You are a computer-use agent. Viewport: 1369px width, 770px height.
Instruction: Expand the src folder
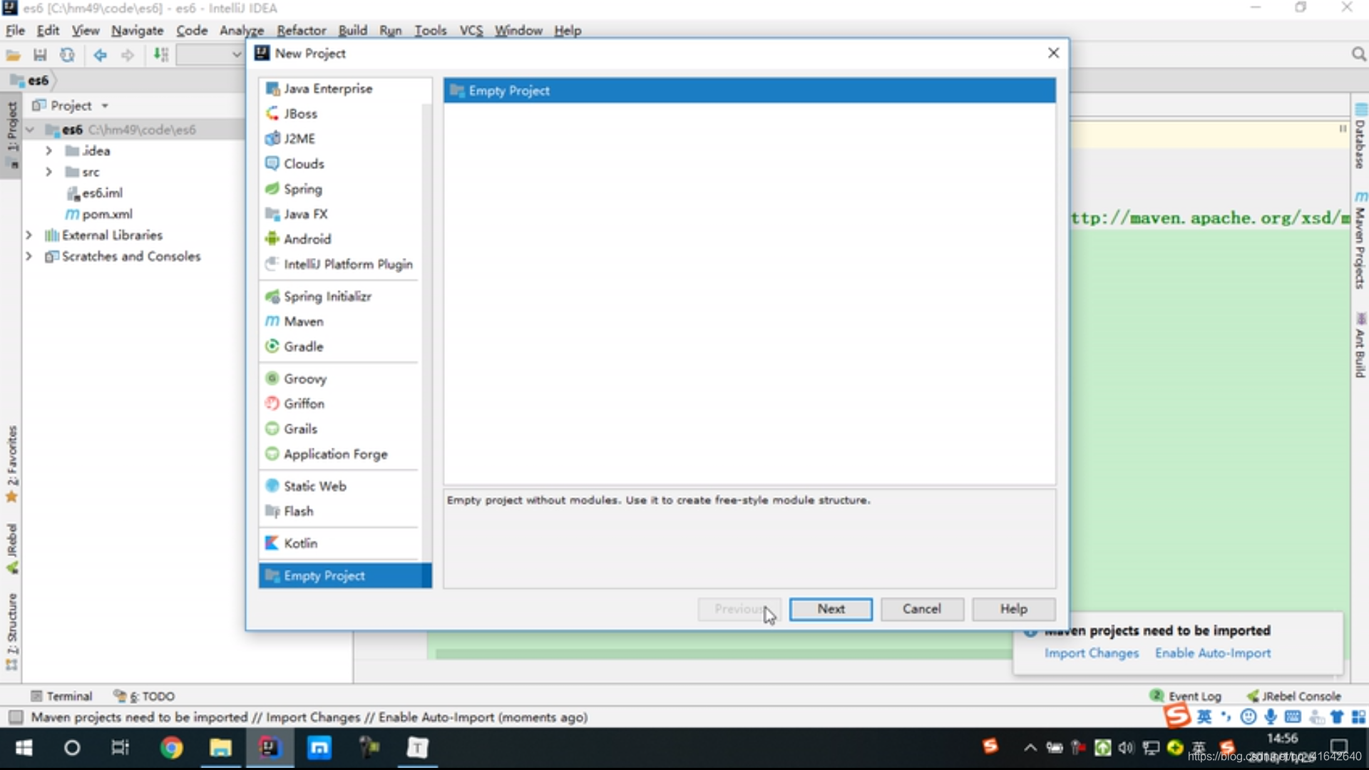(48, 172)
